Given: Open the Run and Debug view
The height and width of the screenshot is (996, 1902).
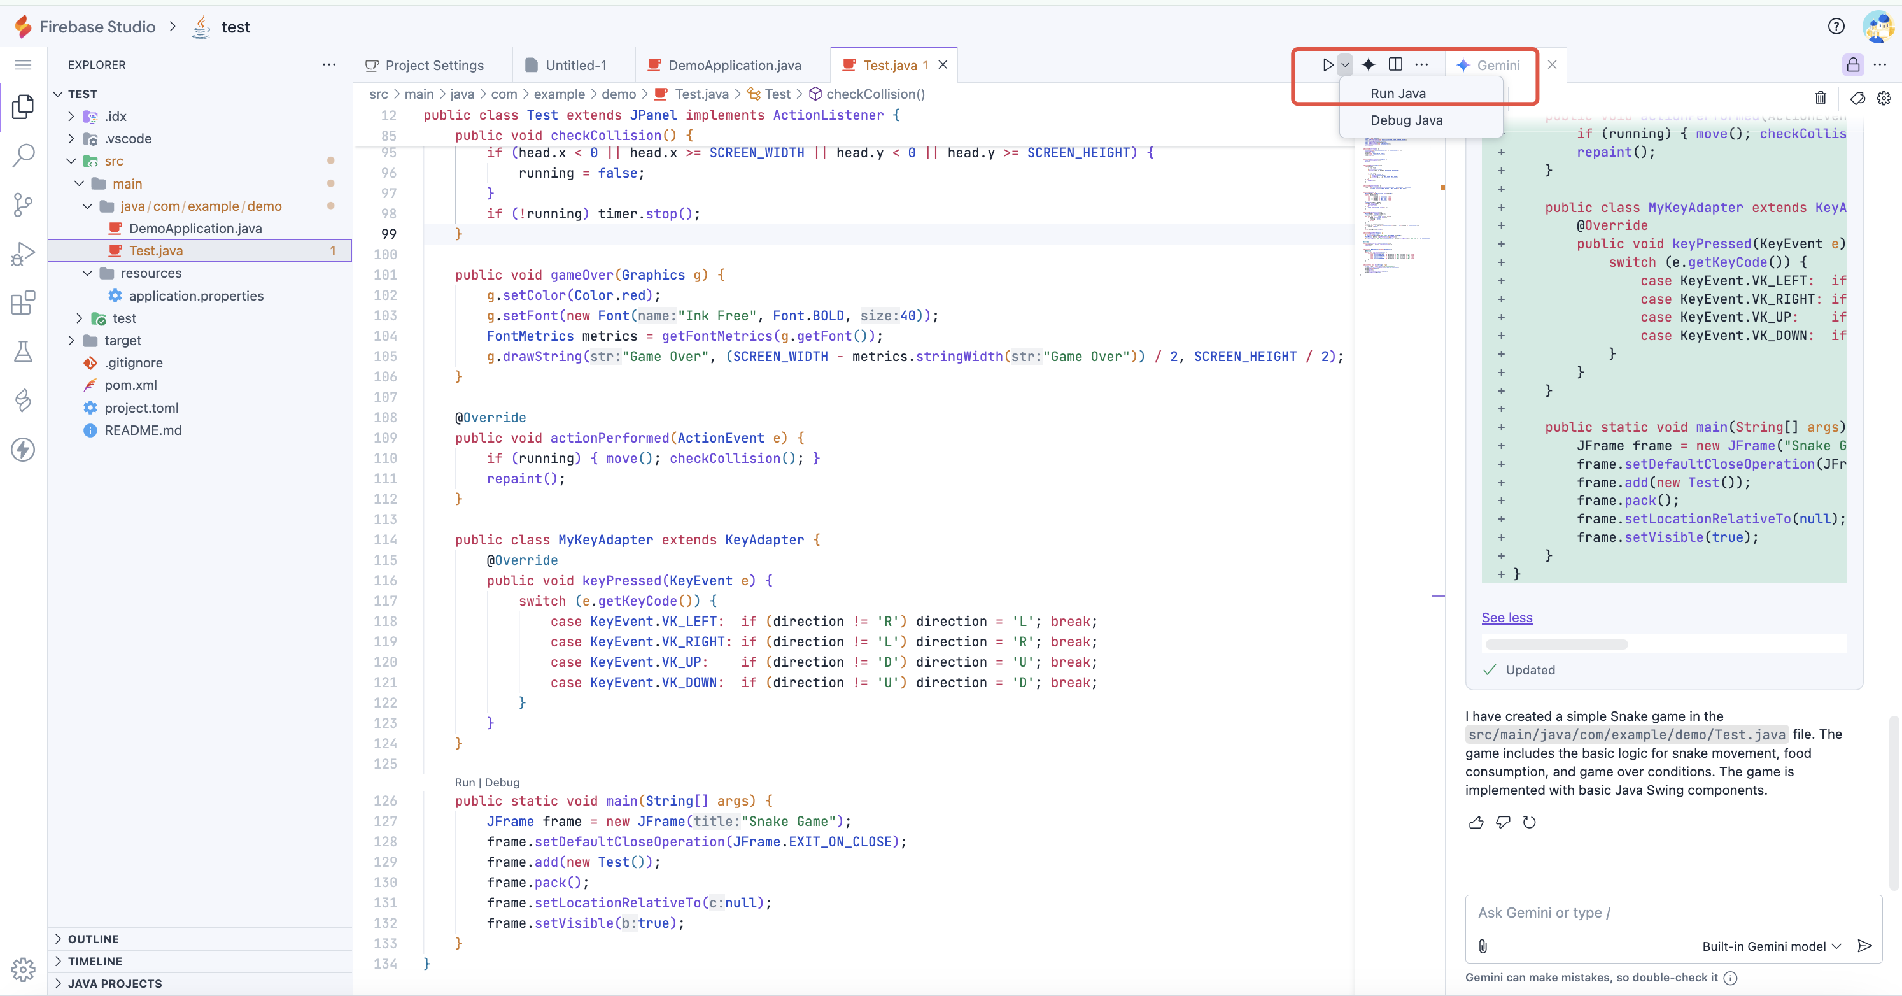Looking at the screenshot, I should [x=24, y=253].
